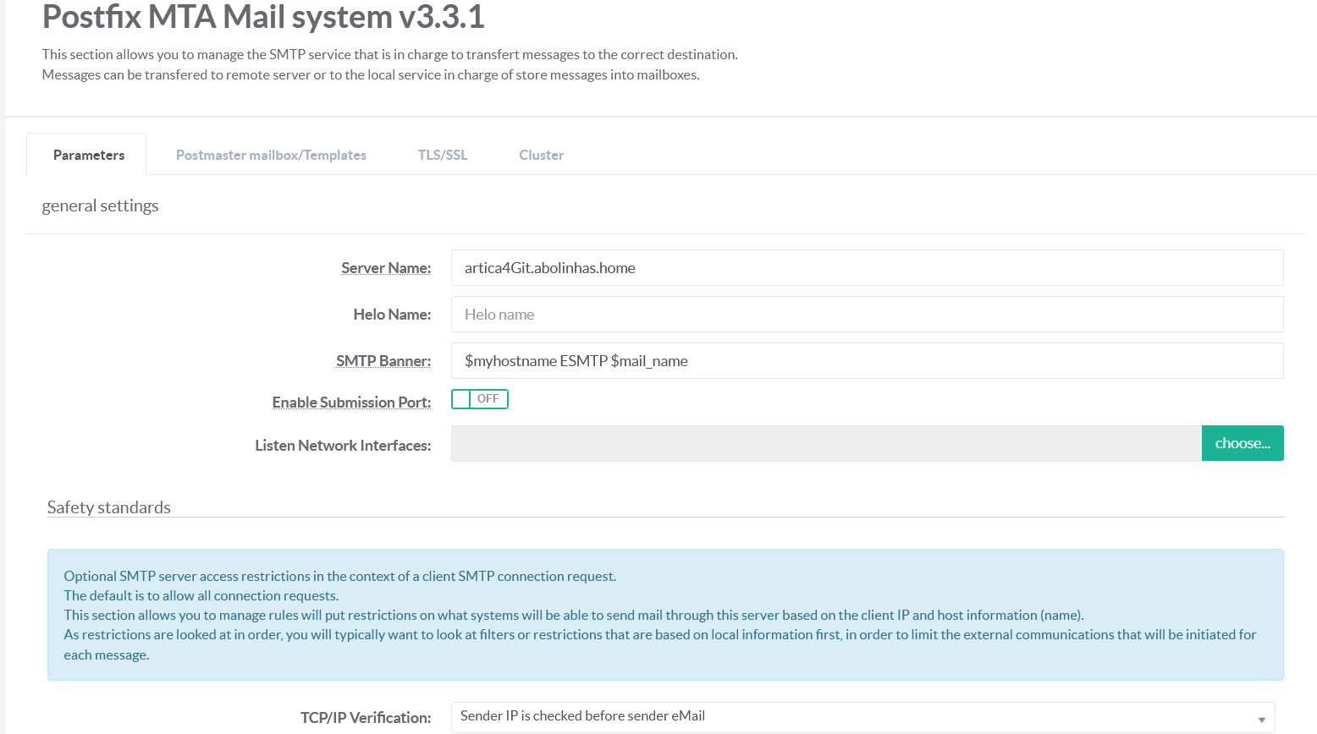Screen dimensions: 1317x734
Task: Click the TCP/IP Verification label
Action: coord(366,718)
